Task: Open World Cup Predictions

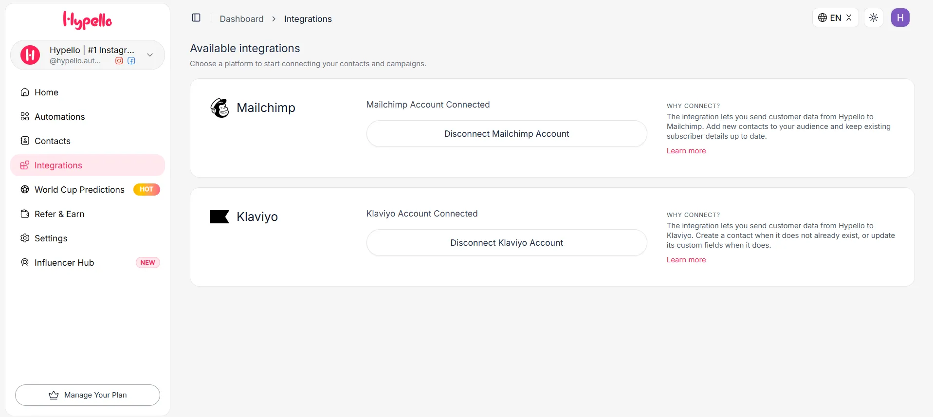Action: [x=88, y=190]
